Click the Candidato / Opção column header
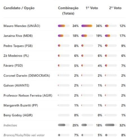Screen dimensions: 128x137 19,8
